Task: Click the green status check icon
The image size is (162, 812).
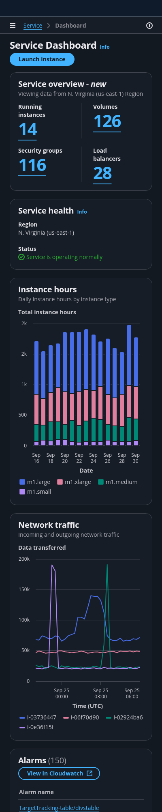Action: [21, 257]
